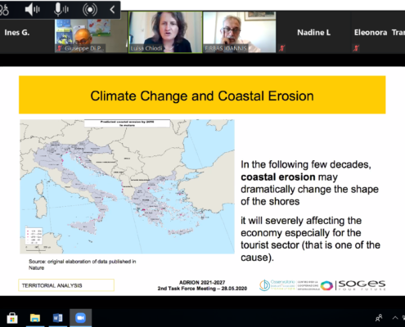Click the slide title Climate Change banner
This screenshot has width=405, height=327.
pos(202,95)
